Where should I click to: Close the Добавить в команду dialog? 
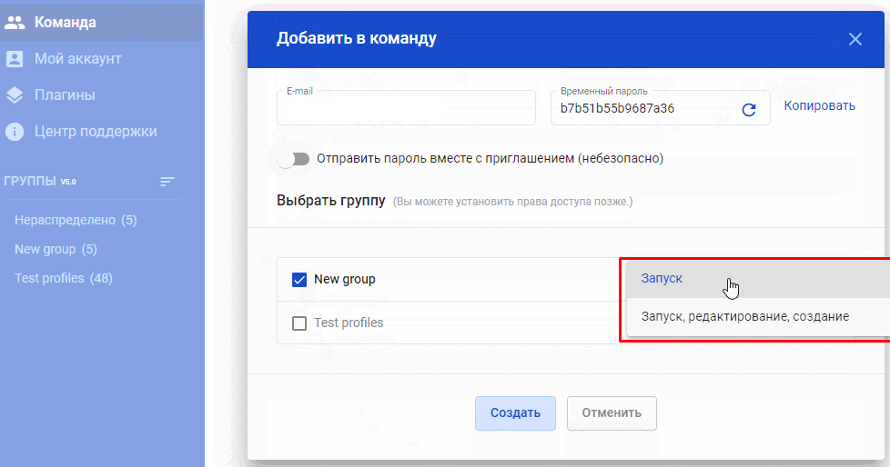(x=855, y=39)
